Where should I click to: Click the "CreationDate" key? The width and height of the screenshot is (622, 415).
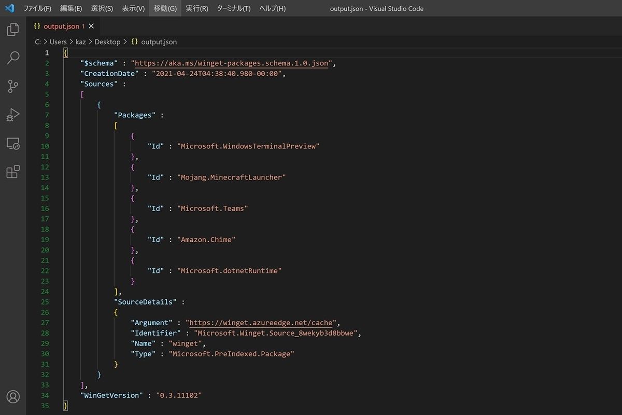109,74
